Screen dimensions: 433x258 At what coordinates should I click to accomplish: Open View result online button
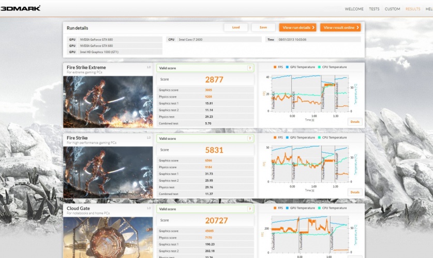point(340,27)
